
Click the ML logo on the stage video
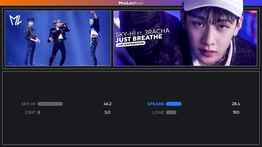pos(16,20)
